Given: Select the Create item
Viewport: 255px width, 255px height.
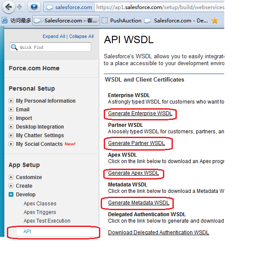Looking at the screenshot, I should 24,186.
